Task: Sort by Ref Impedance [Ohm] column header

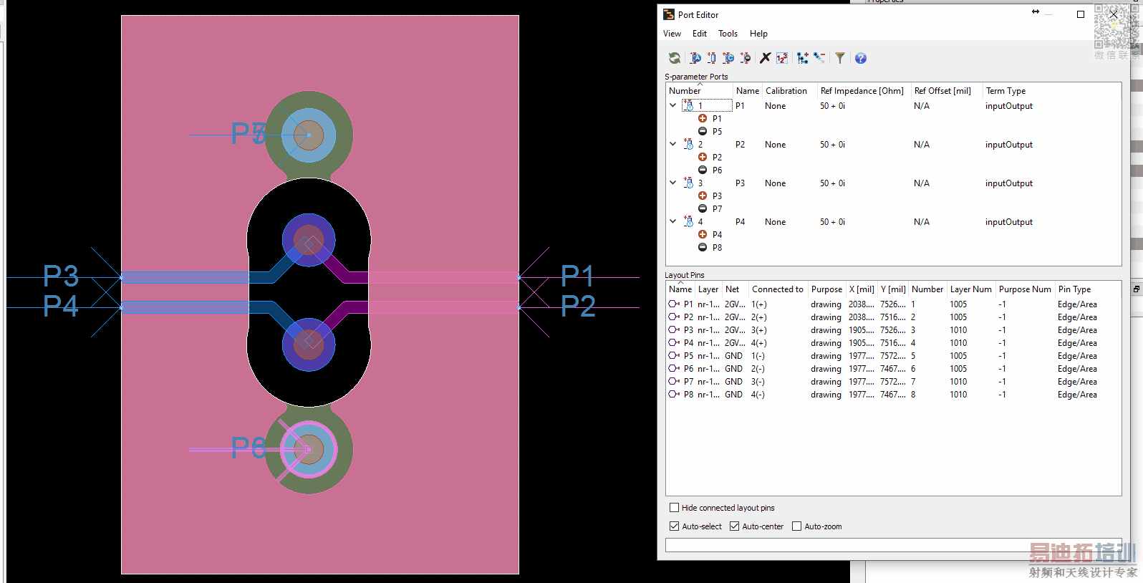Action: point(862,91)
